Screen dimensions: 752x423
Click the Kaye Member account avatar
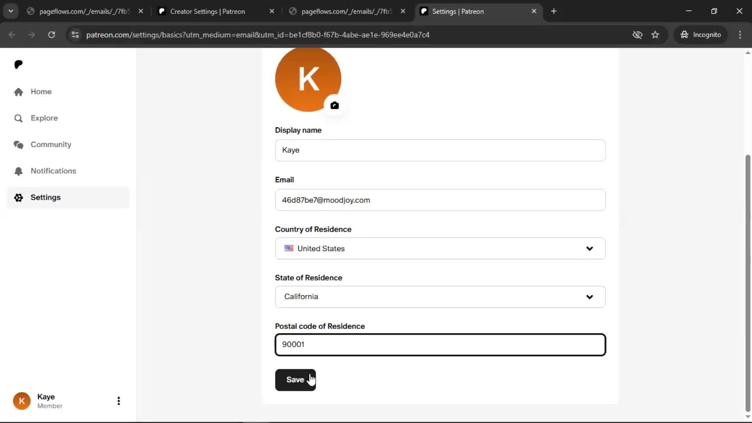22,401
